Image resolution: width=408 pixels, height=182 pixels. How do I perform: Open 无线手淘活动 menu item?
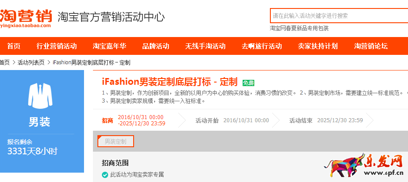click(x=205, y=46)
